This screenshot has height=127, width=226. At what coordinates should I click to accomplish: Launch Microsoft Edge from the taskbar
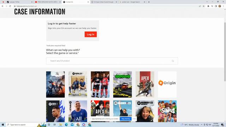click(x=66, y=125)
